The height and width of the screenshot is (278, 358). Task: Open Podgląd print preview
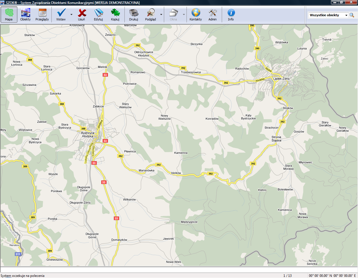pyautogui.click(x=150, y=15)
